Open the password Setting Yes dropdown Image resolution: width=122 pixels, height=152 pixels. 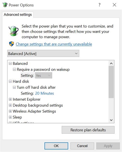tap(44, 76)
